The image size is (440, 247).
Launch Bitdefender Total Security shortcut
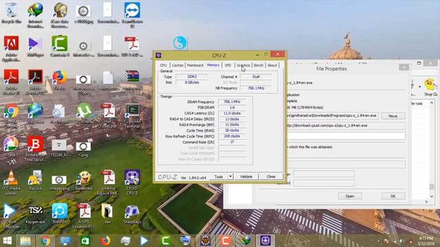tap(35, 149)
